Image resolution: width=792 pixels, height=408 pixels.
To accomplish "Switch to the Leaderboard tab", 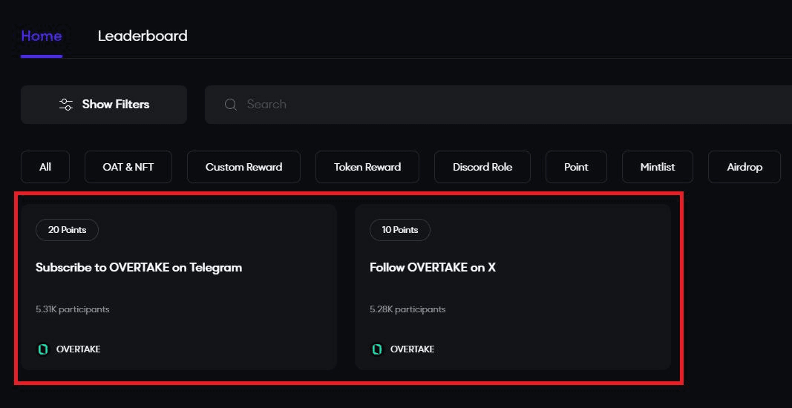I will tap(143, 36).
